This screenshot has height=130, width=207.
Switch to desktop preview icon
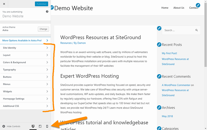33,126
